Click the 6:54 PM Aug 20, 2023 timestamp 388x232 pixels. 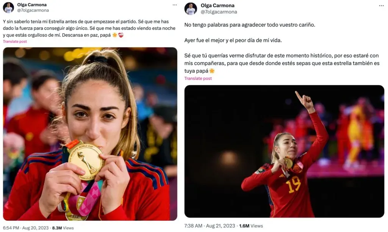click(x=26, y=228)
